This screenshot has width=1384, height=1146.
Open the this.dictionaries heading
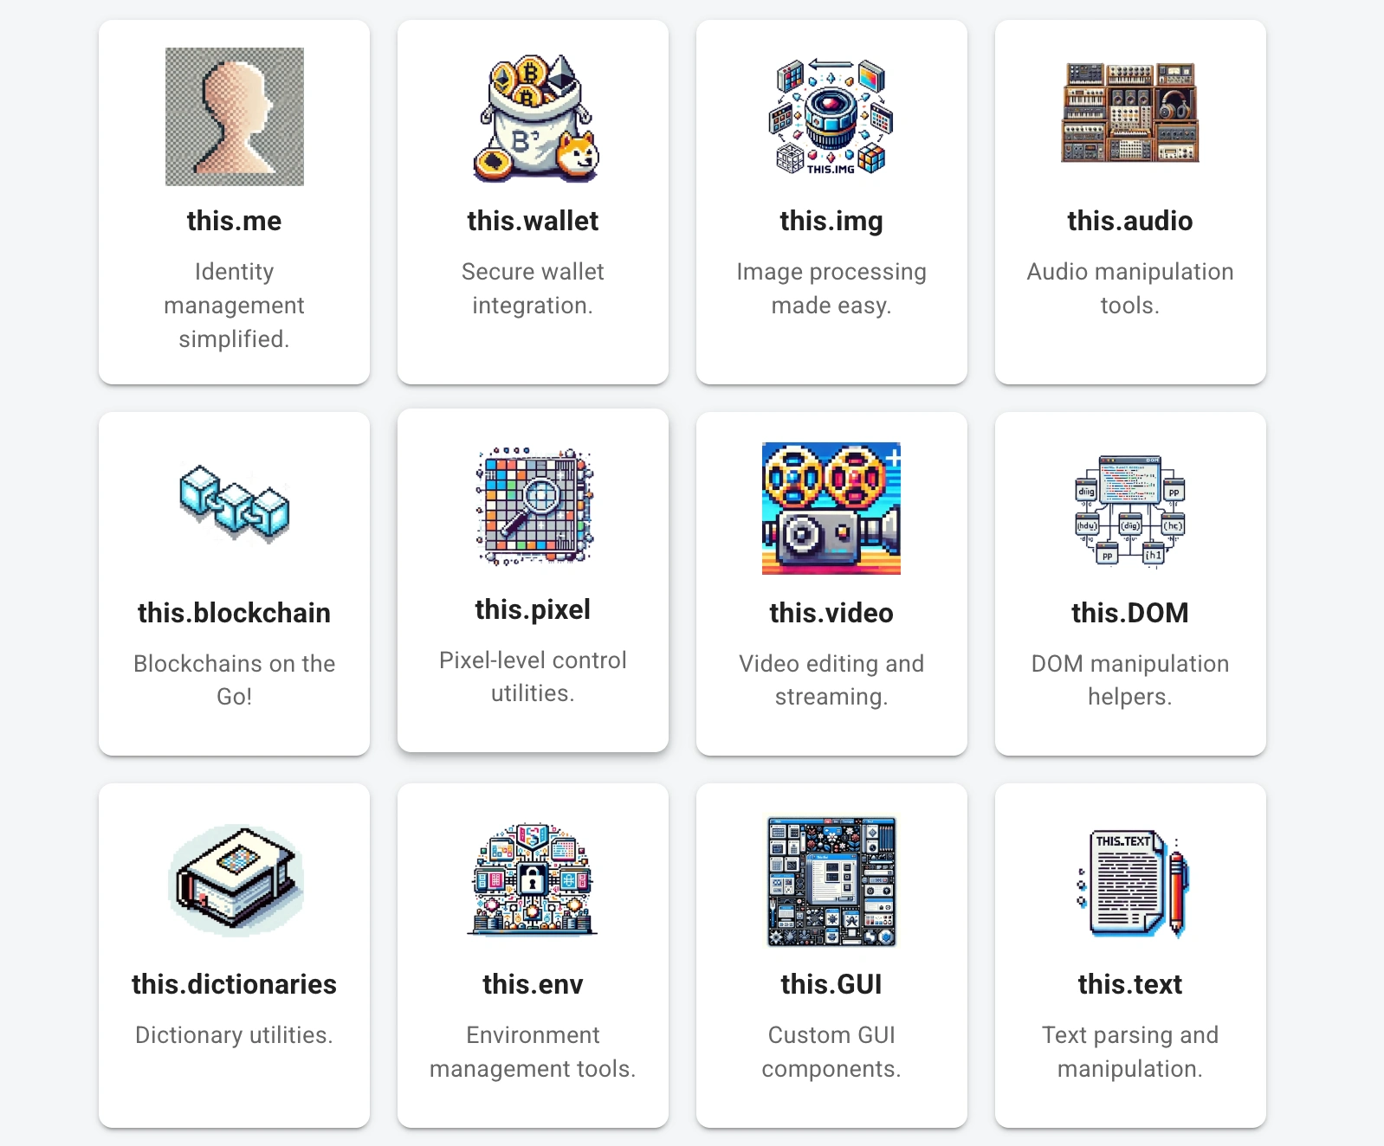235,984
